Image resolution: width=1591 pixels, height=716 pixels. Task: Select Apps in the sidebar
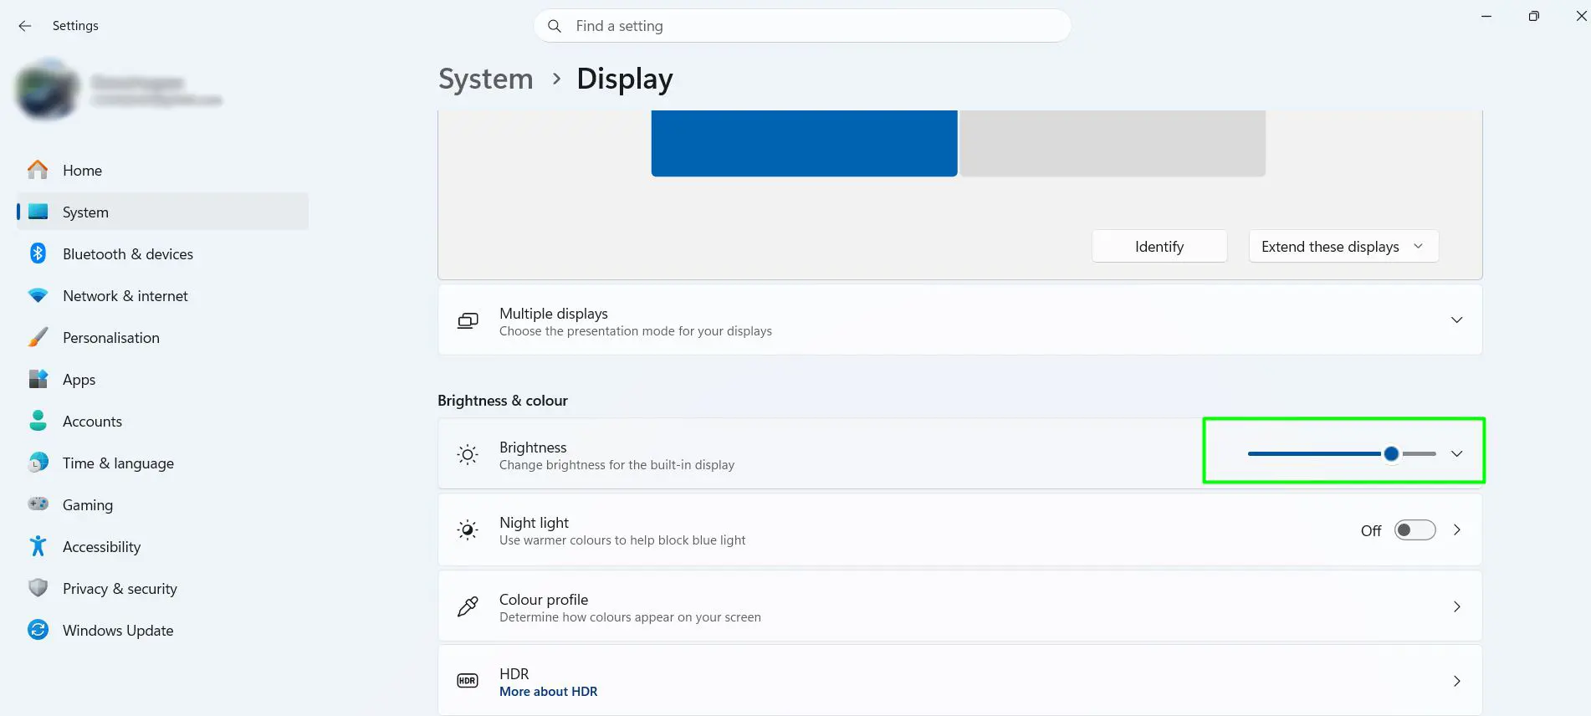tap(162, 379)
